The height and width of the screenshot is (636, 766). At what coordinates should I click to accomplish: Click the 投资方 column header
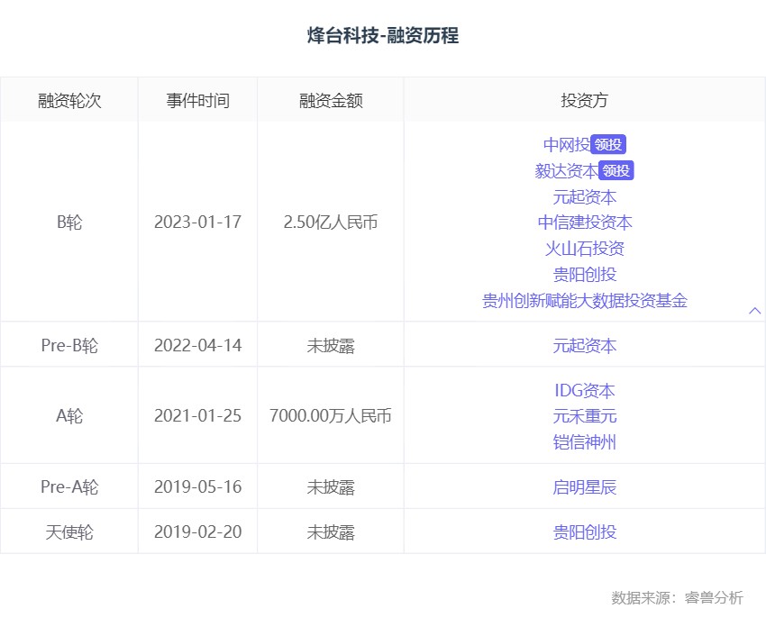pos(585,101)
